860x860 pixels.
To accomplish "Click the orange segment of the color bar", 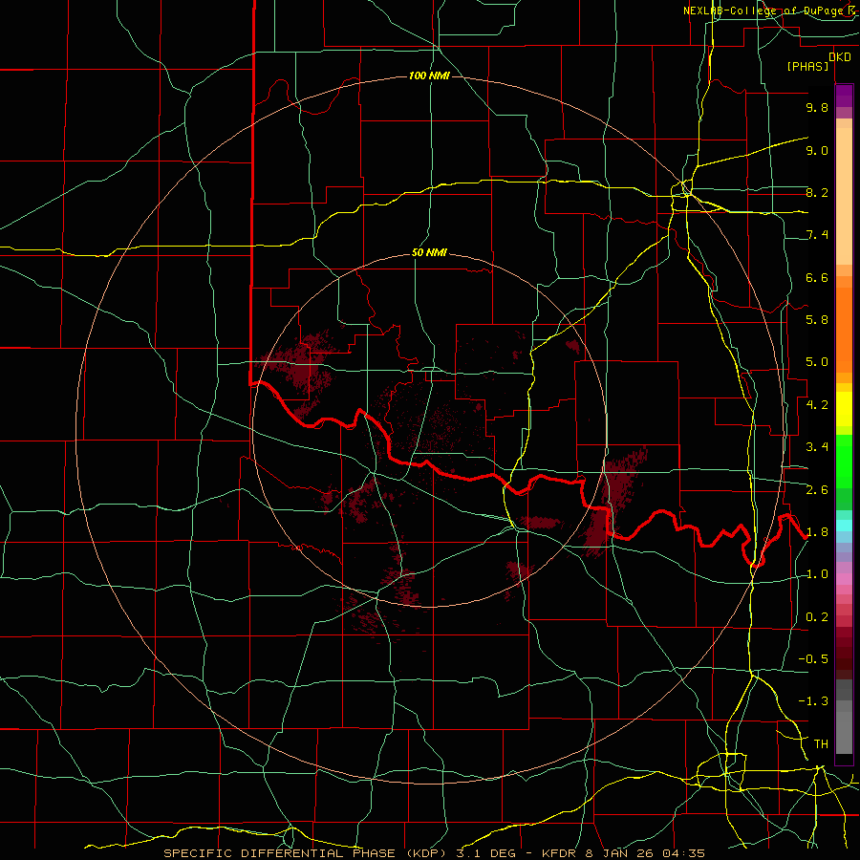I will click(844, 324).
